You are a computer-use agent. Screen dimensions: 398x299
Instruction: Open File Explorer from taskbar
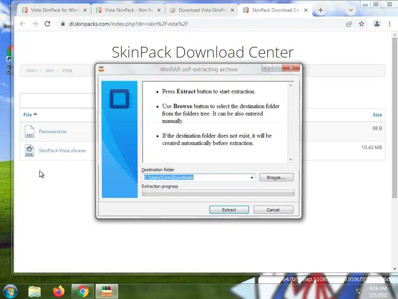[35, 292]
